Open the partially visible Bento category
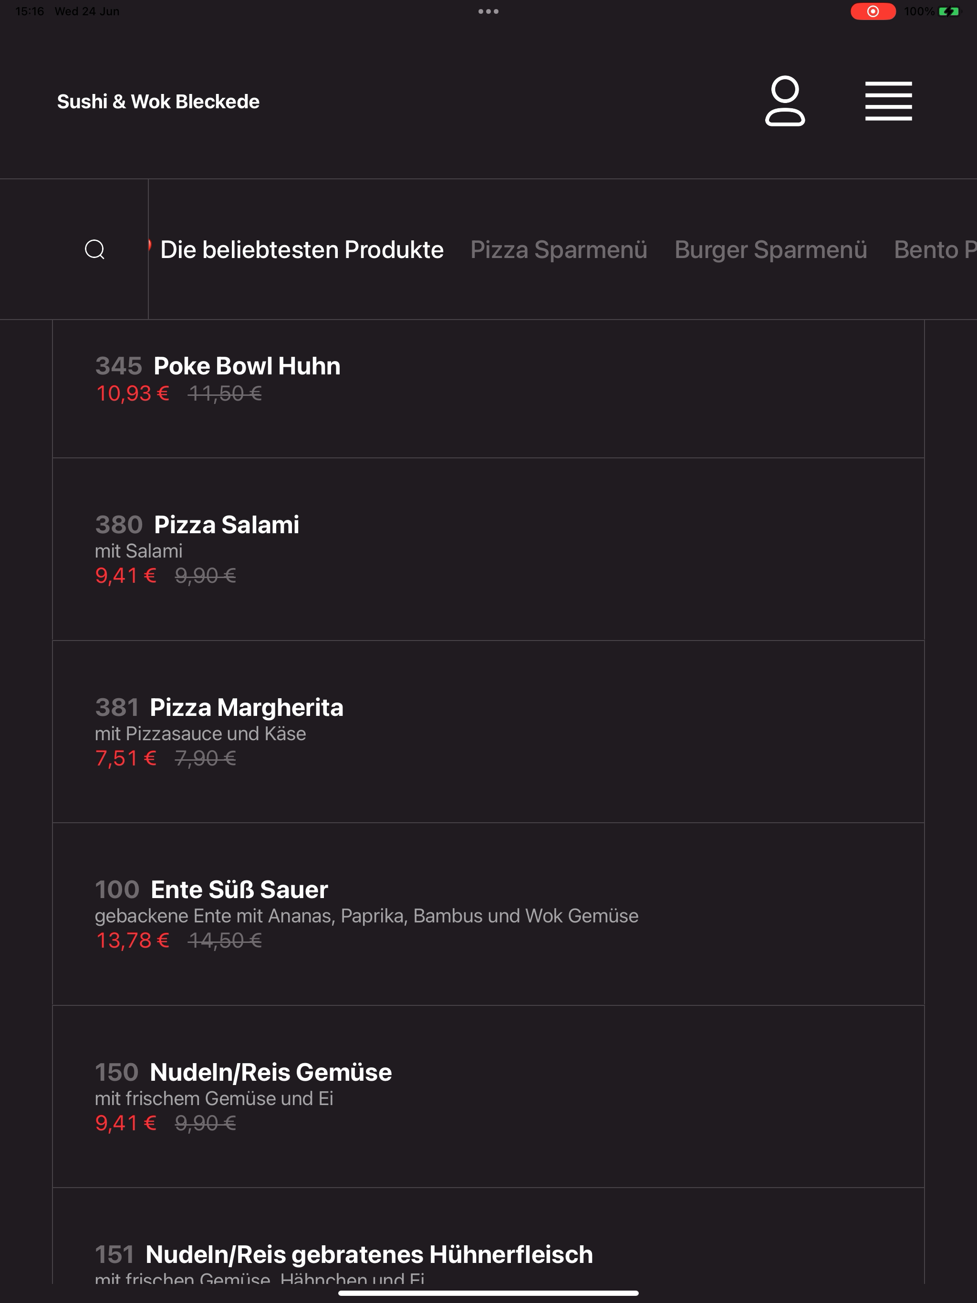The height and width of the screenshot is (1303, 977). point(935,250)
